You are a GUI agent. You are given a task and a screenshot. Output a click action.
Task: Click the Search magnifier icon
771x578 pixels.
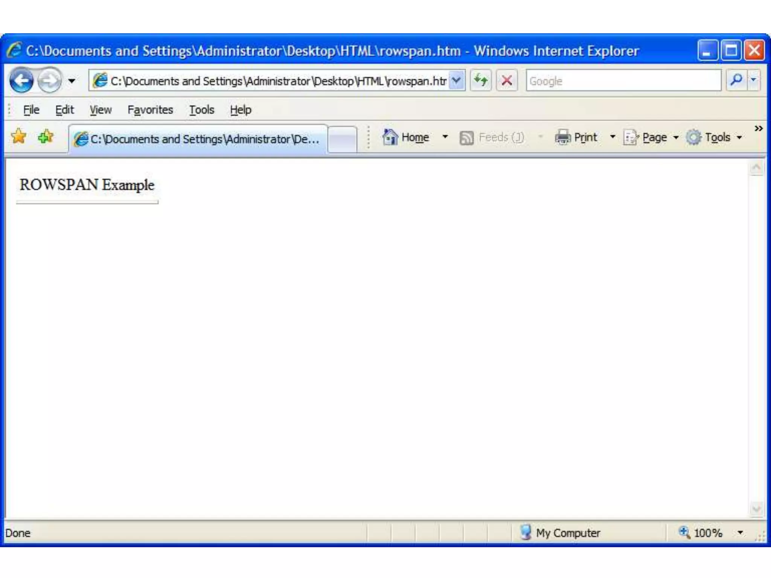pos(736,80)
